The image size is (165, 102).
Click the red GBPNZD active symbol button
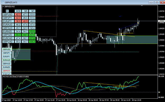tap(7, 71)
